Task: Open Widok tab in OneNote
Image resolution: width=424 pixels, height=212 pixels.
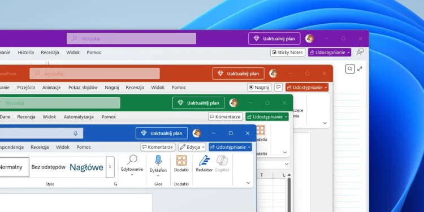Action: (x=73, y=53)
